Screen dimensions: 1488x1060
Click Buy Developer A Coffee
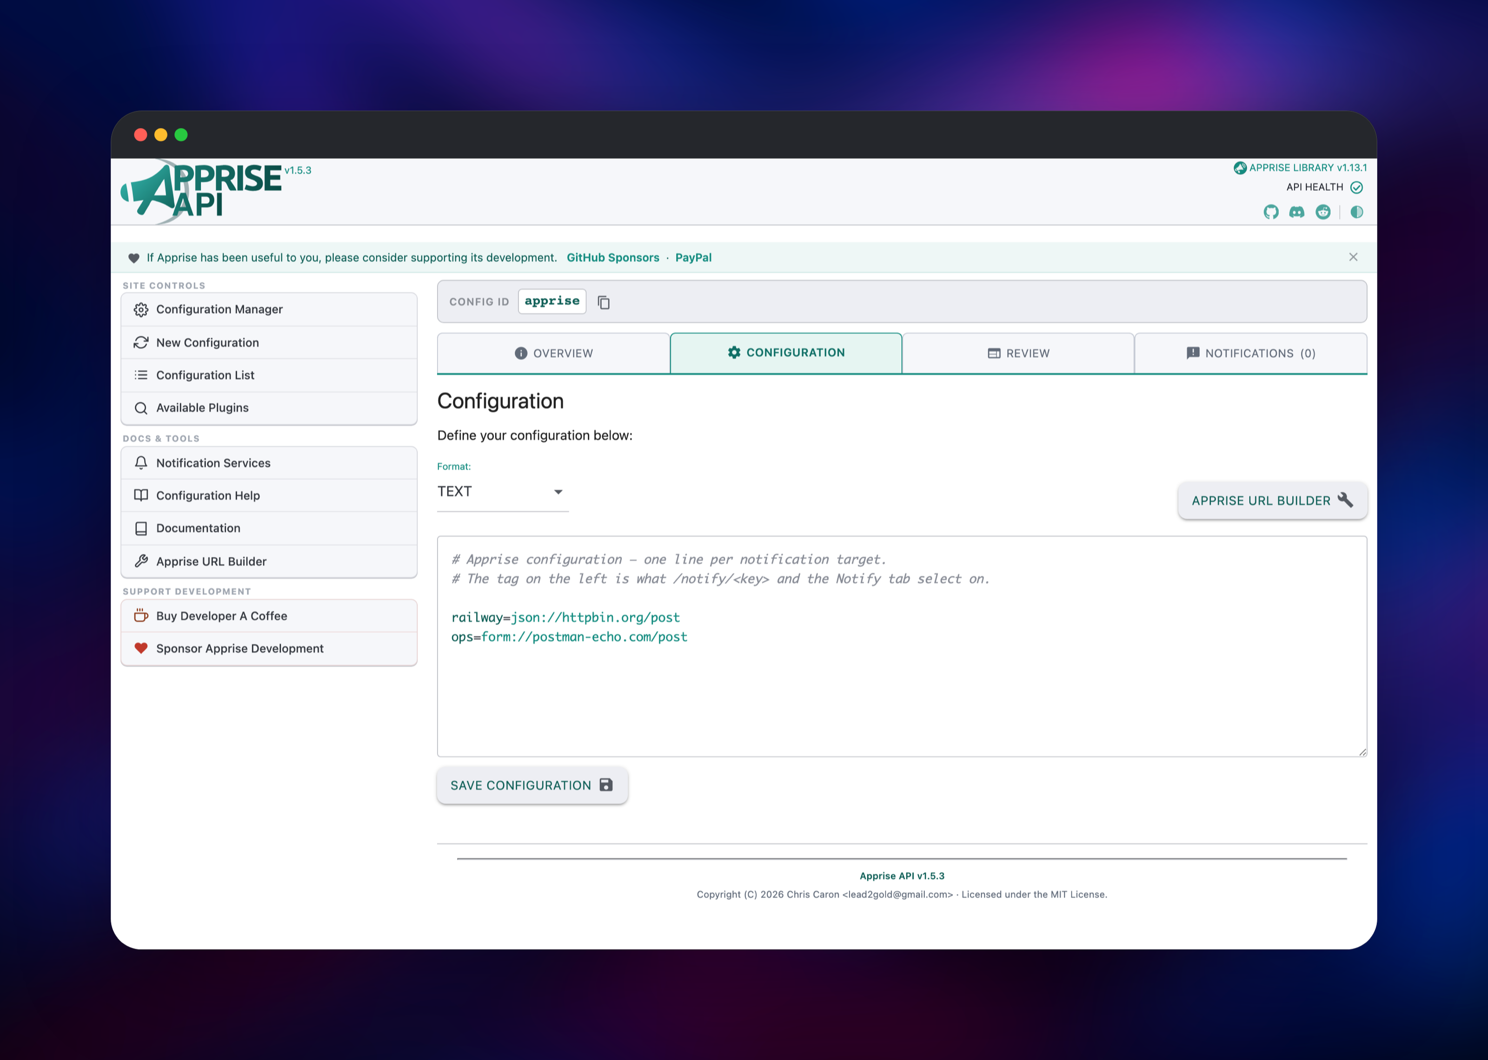click(x=269, y=615)
